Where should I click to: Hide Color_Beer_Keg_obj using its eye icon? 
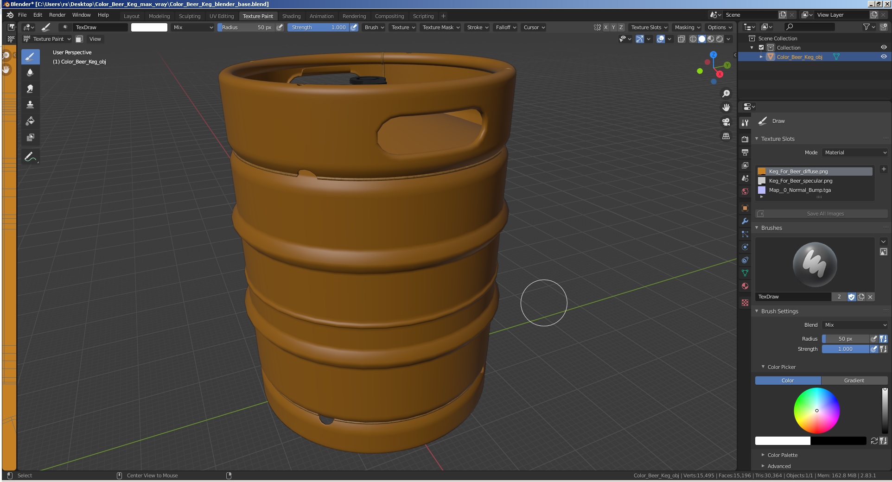[x=884, y=57]
